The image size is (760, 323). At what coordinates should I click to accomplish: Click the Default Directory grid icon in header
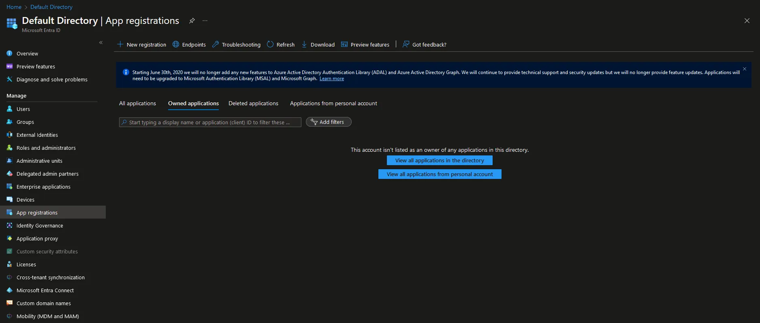[12, 23]
